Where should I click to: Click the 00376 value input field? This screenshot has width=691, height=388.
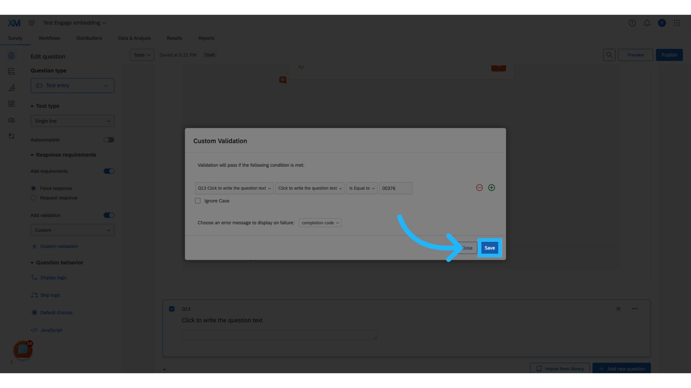point(396,188)
